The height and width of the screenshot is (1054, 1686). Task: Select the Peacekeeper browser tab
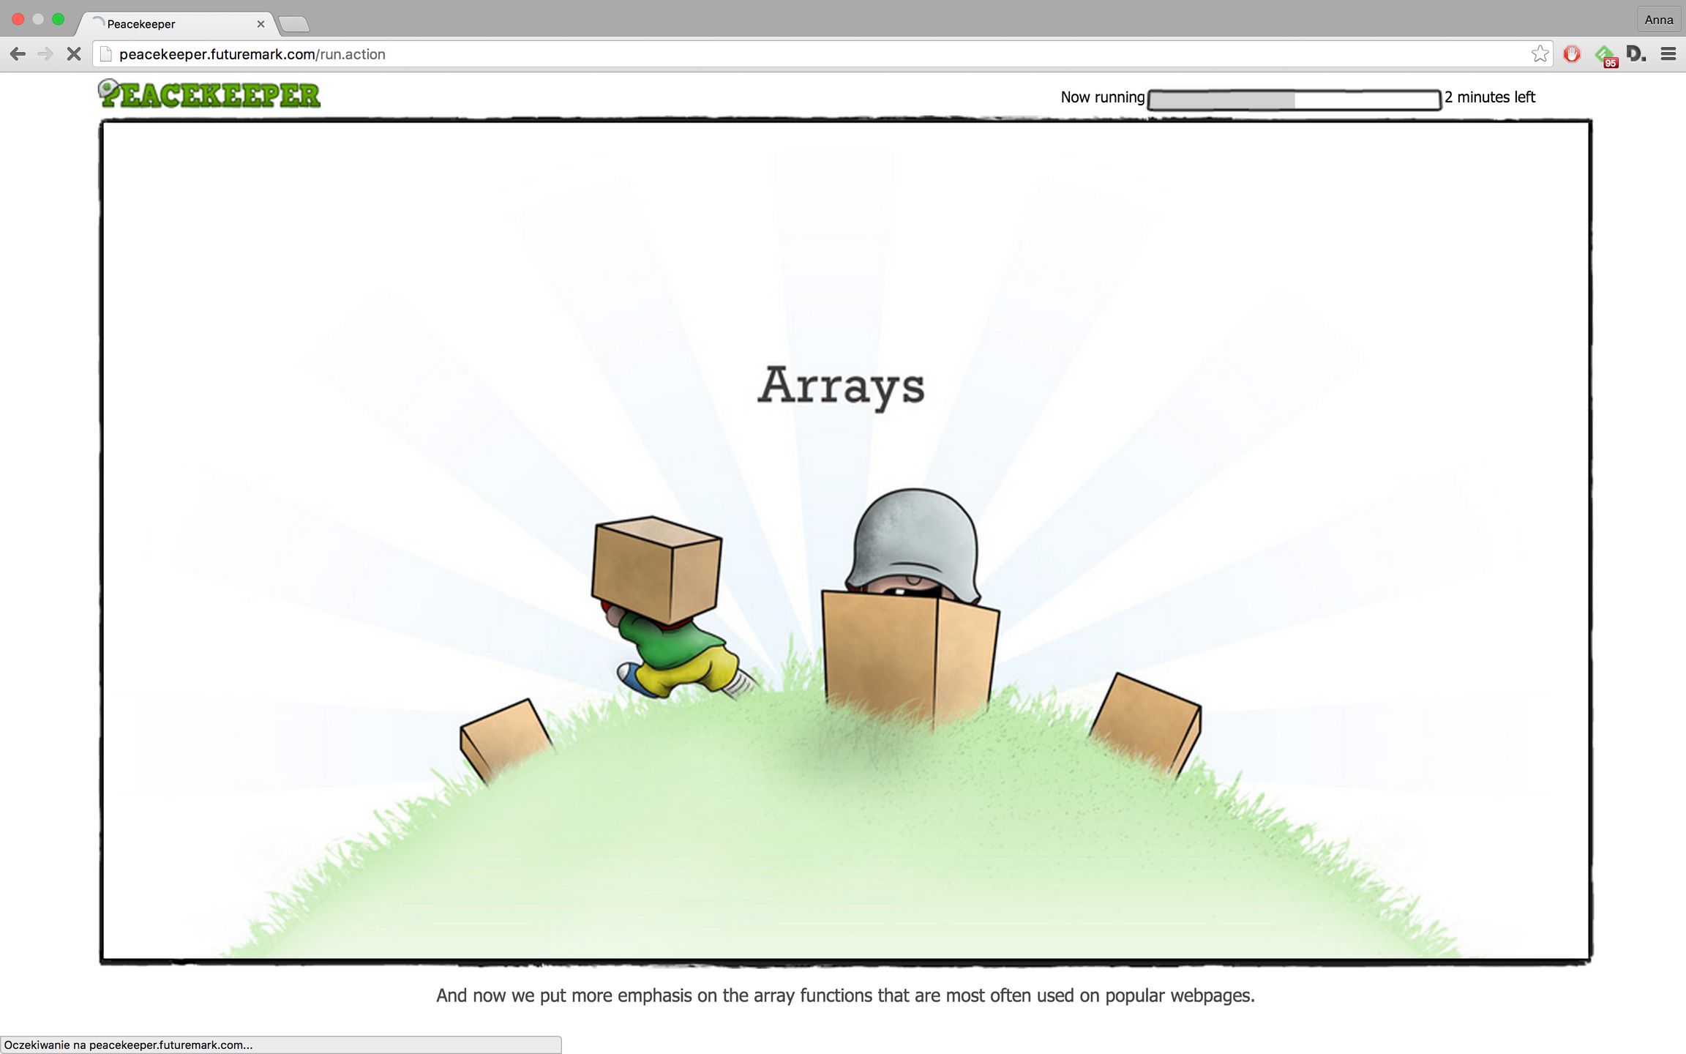tap(176, 24)
